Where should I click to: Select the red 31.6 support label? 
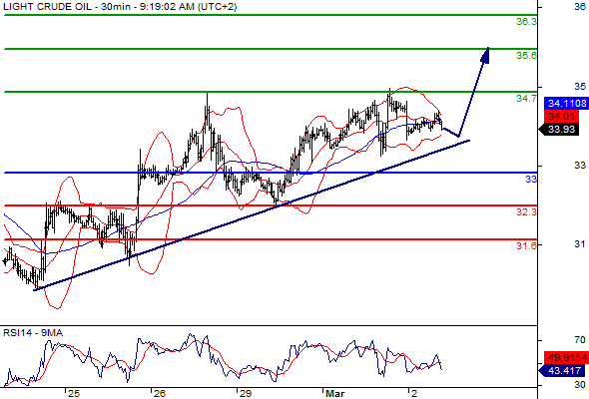tap(526, 245)
